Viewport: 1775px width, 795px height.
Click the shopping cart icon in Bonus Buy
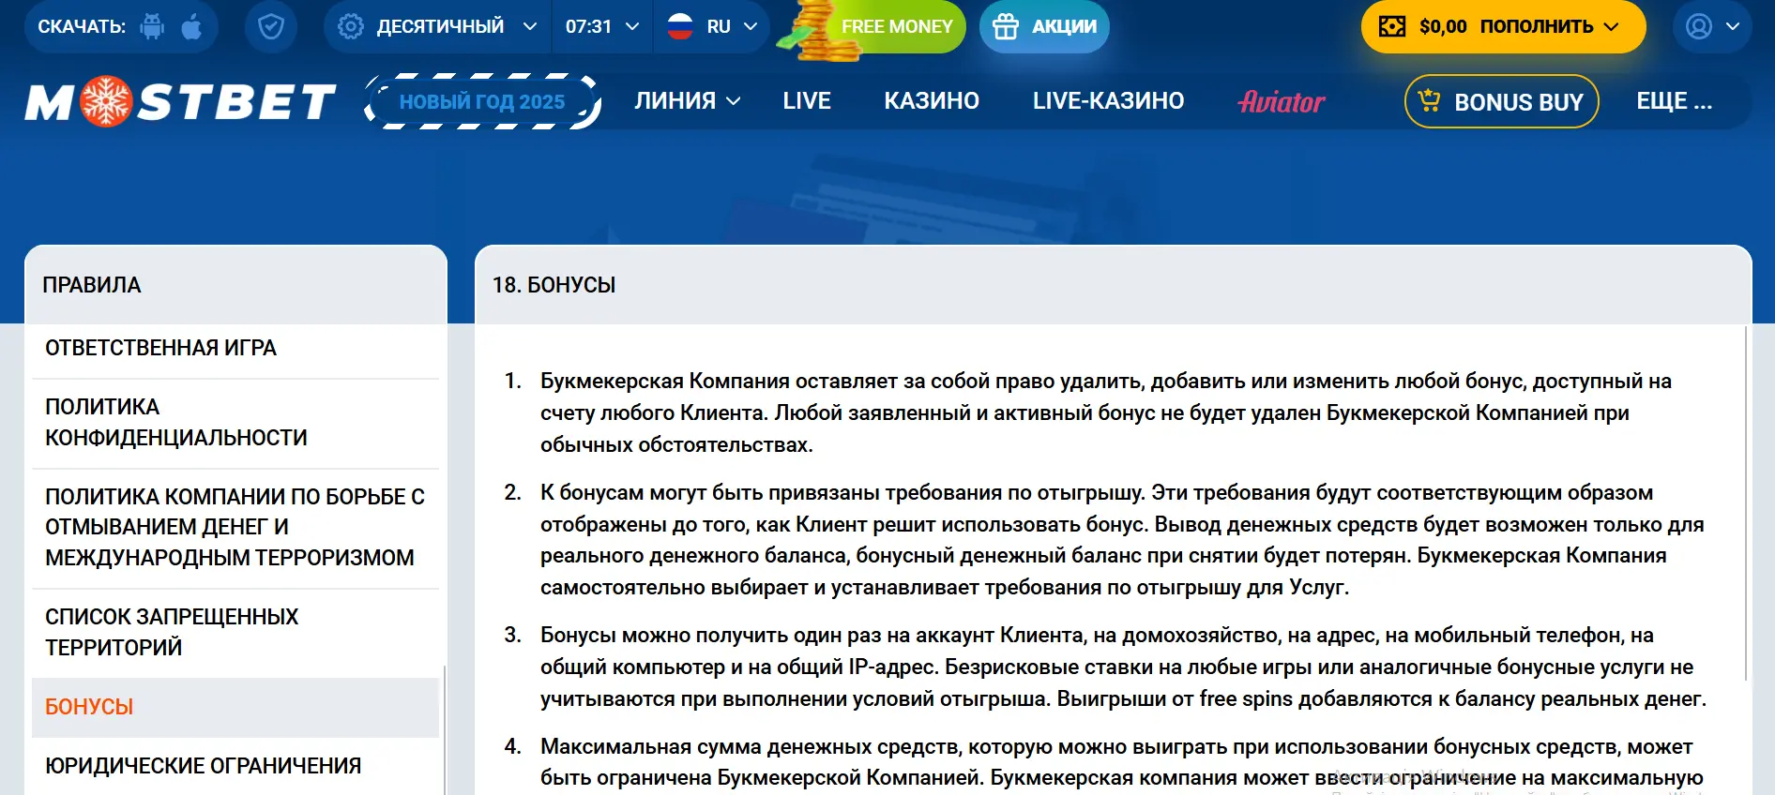(1430, 99)
